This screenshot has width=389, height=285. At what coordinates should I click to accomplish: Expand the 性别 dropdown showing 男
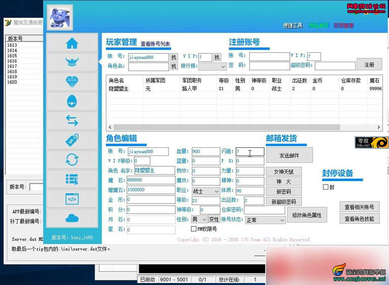200,219
